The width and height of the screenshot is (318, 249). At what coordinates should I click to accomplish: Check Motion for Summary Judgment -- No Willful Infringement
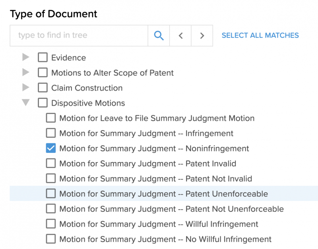[x=50, y=239]
